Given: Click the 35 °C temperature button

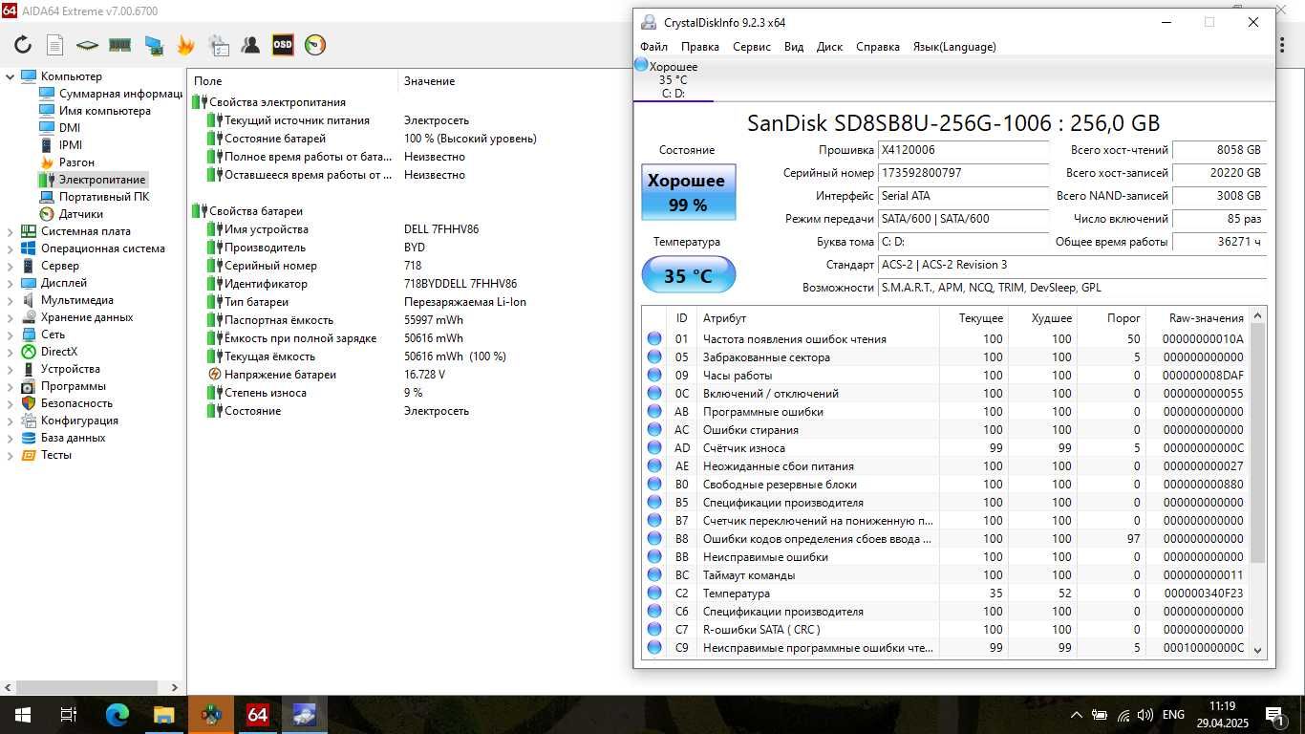Looking at the screenshot, I should (688, 275).
